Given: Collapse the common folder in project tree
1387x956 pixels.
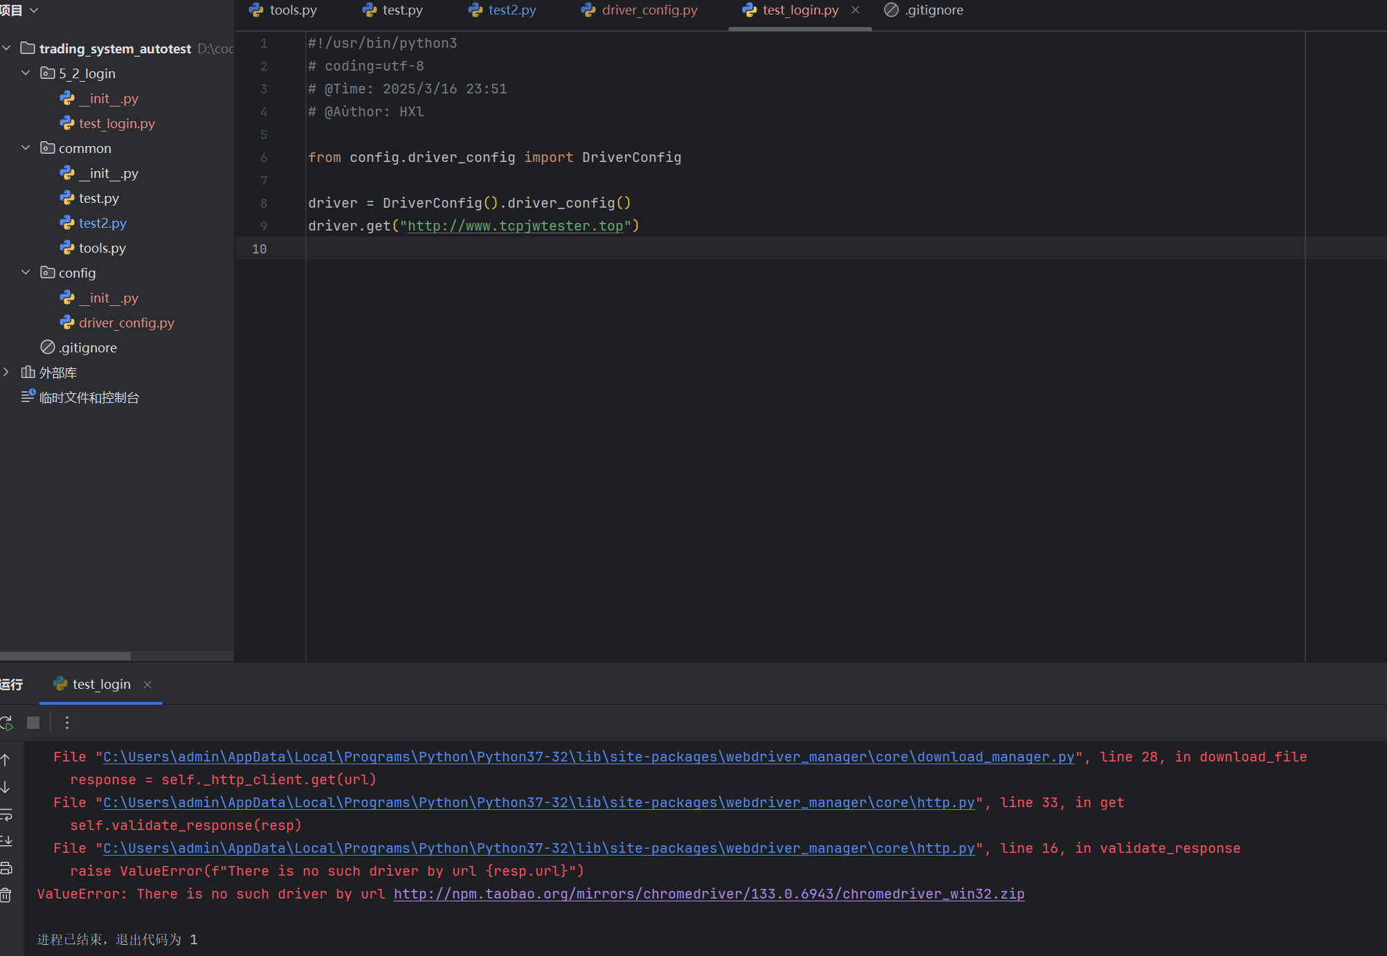Looking at the screenshot, I should pyautogui.click(x=26, y=148).
